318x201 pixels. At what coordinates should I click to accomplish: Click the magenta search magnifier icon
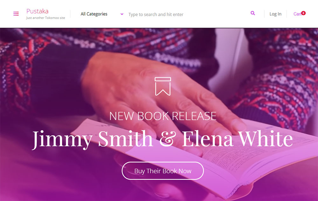(253, 13)
